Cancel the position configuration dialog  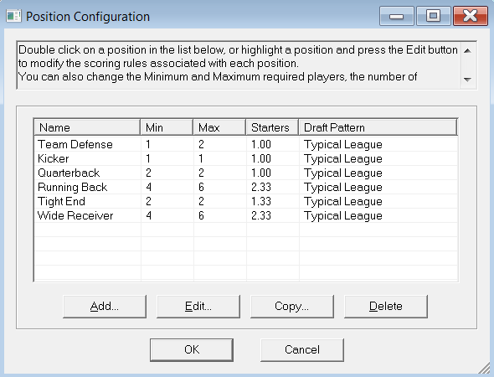[x=302, y=350]
